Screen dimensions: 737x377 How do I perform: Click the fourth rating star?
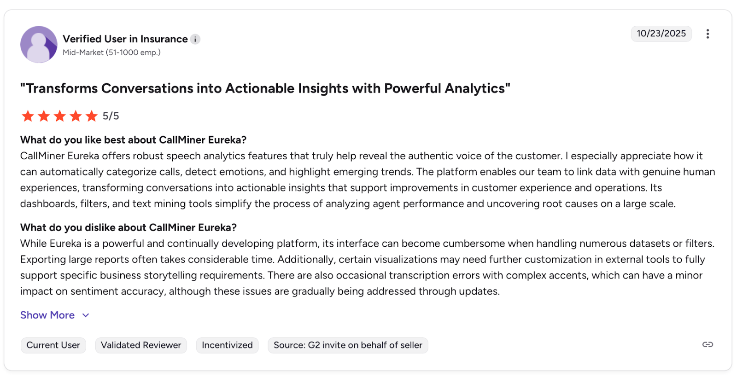76,116
